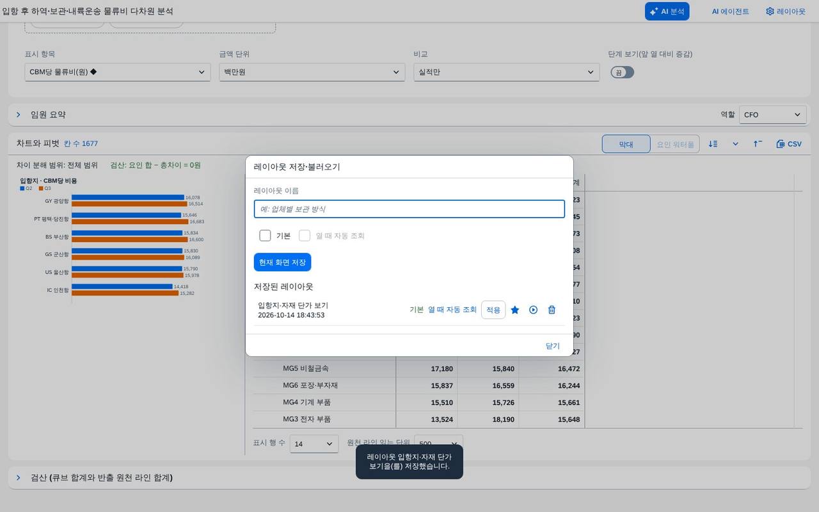This screenshot has width=819, height=512.
Task: Click the 칸 수 1677 link
Action: 81,144
